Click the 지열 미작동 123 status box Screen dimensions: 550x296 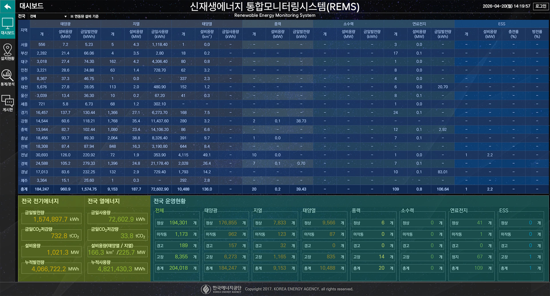[x=275, y=234]
